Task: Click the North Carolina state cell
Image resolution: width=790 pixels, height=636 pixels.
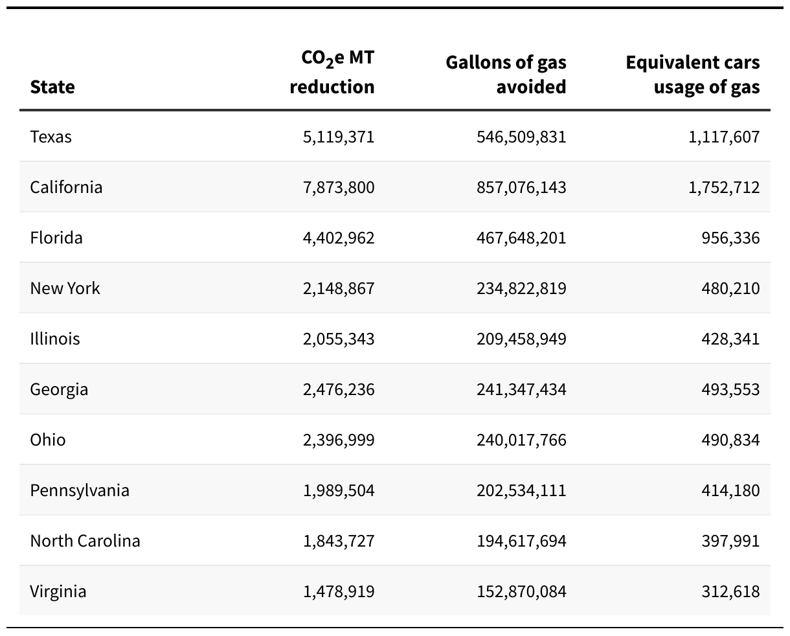Action: [x=85, y=541]
